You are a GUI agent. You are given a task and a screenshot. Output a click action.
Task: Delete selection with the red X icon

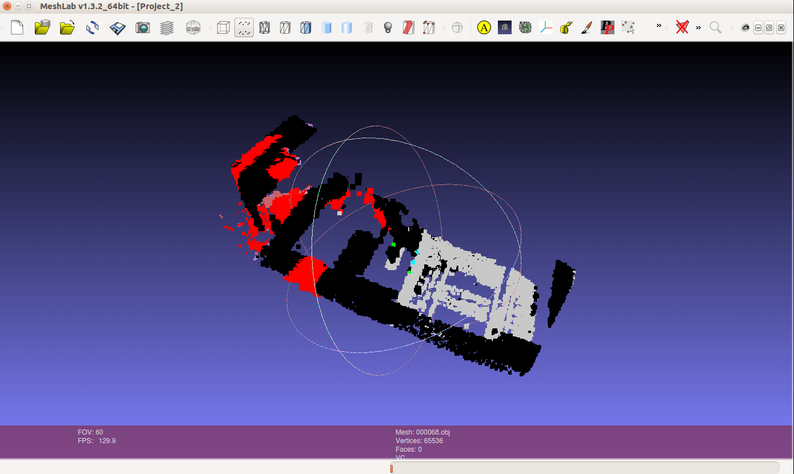coord(682,27)
